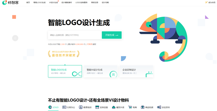Select the 实体店面 storefront icon

(97, 107)
